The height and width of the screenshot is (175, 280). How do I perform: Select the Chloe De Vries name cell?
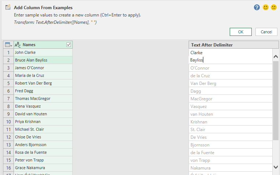43,137
